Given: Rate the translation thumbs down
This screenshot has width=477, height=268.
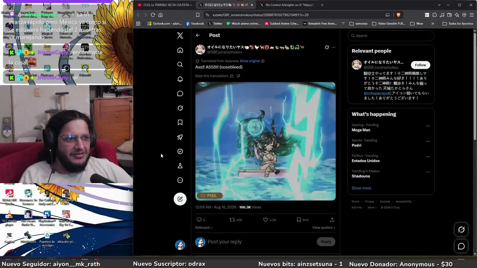Looking at the screenshot, I should (238, 76).
